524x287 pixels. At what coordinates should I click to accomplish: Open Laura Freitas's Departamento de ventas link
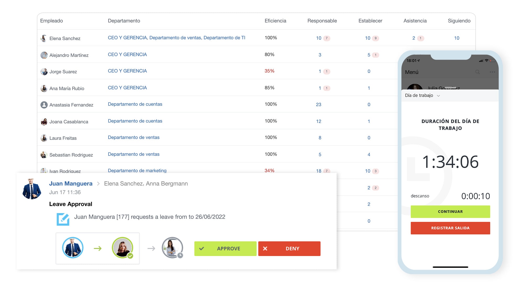[x=134, y=137]
